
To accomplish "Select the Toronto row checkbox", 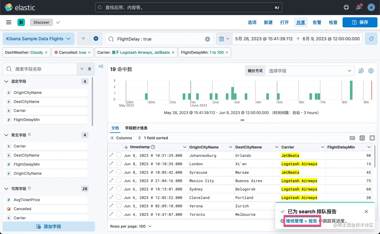I will pyautogui.click(x=119, y=214).
